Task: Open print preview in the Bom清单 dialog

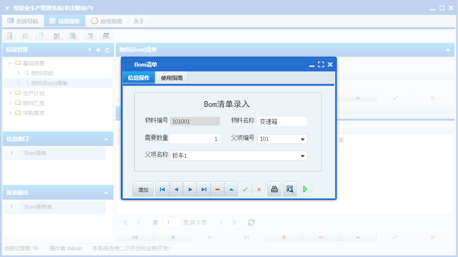Action: [289, 189]
